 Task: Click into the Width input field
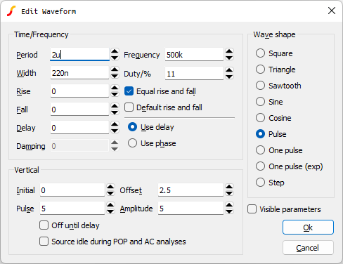point(79,73)
